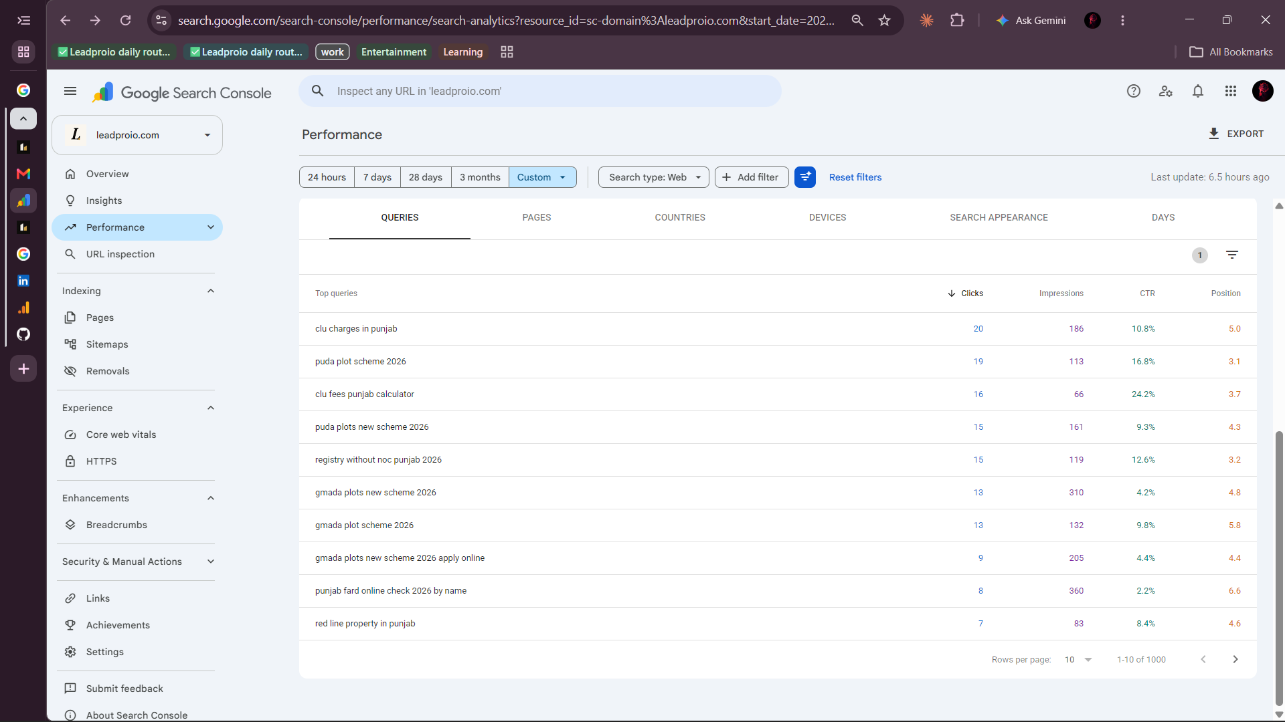Viewport: 1285px width, 722px height.
Task: Sort table by the Clicks column header
Action: pyautogui.click(x=966, y=293)
